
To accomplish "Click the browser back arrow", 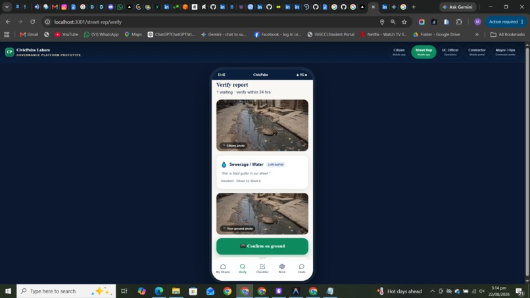I will (8, 22).
